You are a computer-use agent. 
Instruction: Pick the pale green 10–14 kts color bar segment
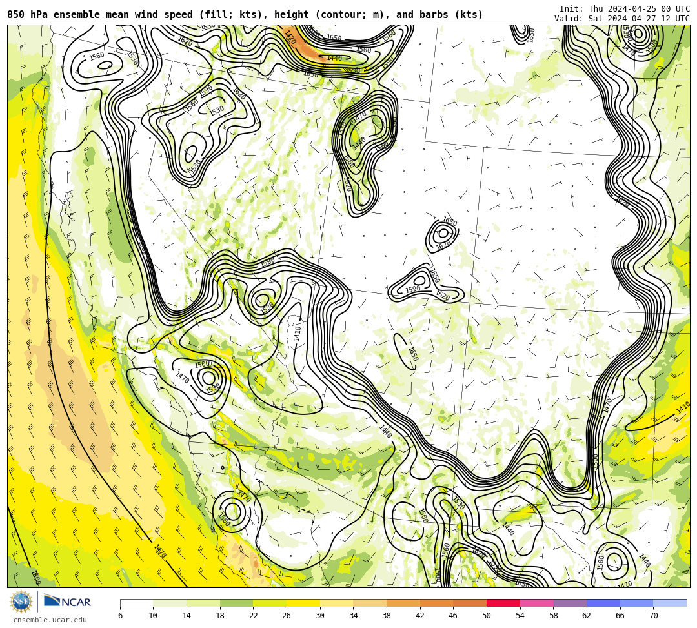tap(170, 603)
